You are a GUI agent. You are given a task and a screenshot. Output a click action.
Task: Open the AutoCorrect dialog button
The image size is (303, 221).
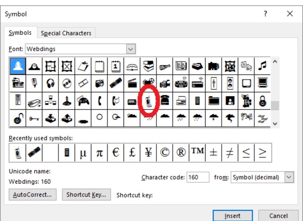click(x=32, y=194)
